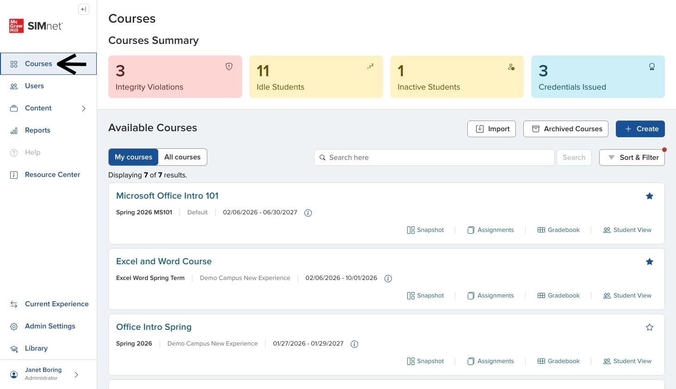Image resolution: width=676 pixels, height=389 pixels.
Task: Select the My courses toggle
Action: pos(133,157)
